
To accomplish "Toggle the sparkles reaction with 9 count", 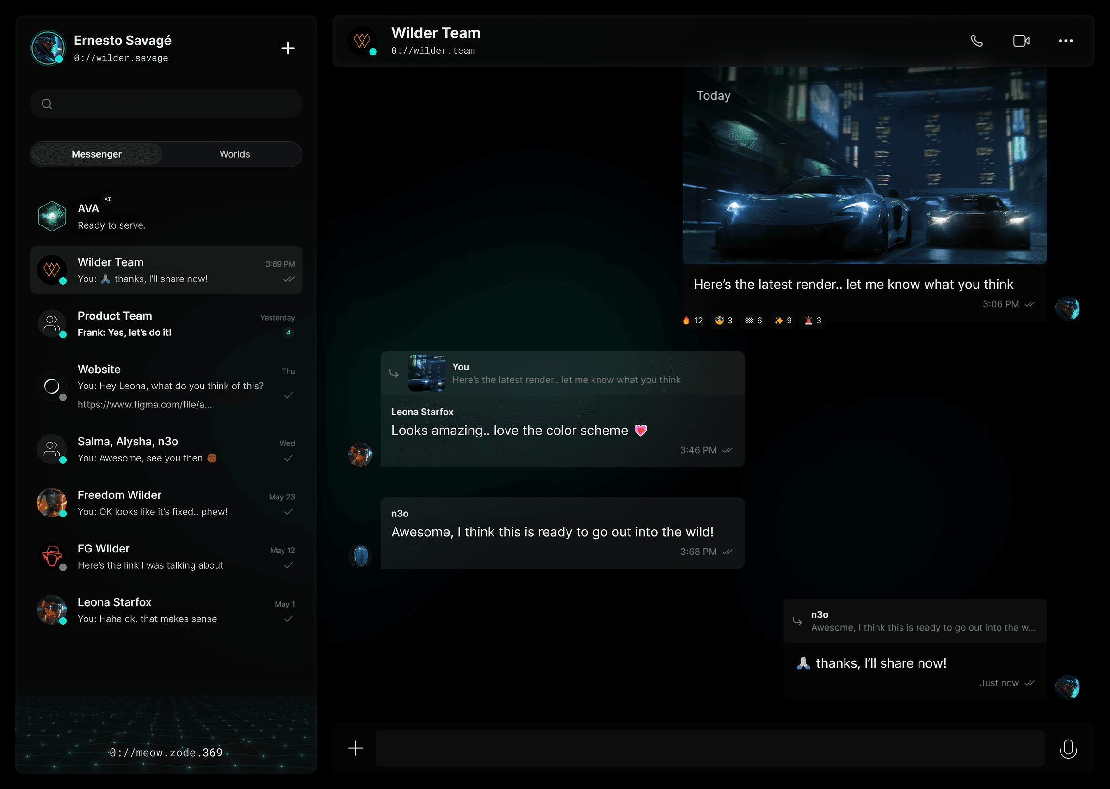I will tap(783, 321).
